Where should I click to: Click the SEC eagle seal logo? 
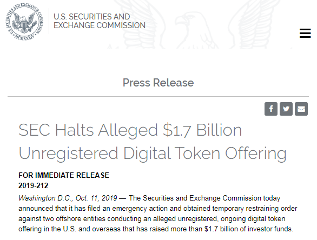click(x=24, y=22)
